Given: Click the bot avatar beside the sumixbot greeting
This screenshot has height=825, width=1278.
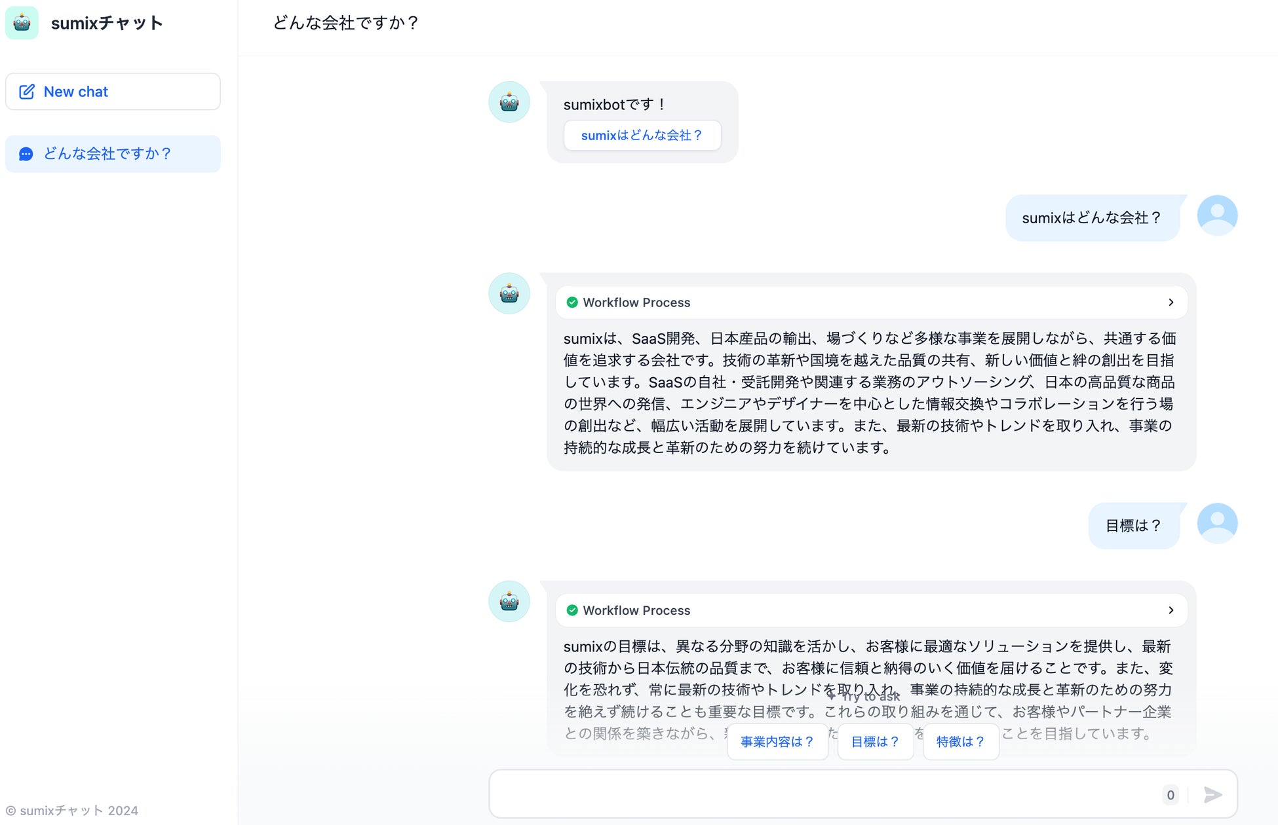Looking at the screenshot, I should point(509,102).
